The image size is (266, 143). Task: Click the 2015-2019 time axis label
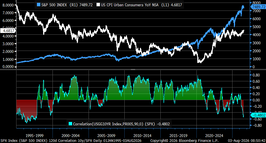coord(178,136)
